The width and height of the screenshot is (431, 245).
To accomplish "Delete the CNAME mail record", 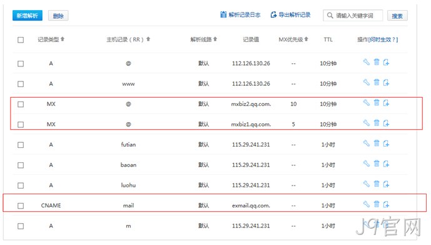I will pyautogui.click(x=377, y=204).
